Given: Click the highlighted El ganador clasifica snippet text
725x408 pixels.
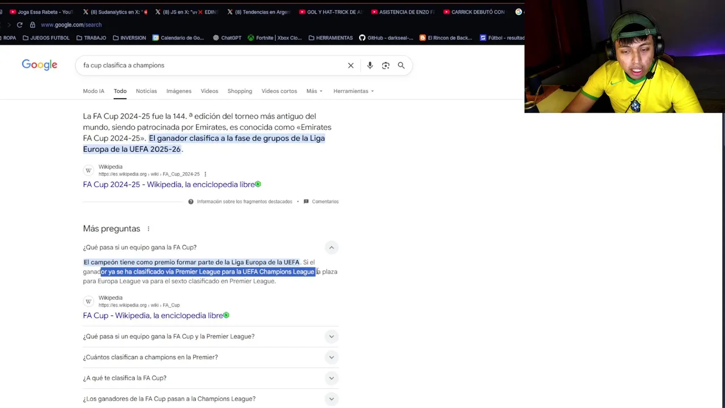Looking at the screenshot, I should click(204, 143).
